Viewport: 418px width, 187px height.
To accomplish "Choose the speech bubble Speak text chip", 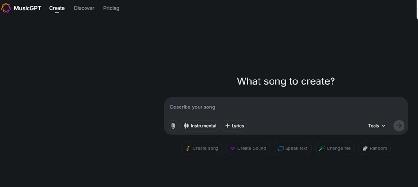I will click(292, 148).
